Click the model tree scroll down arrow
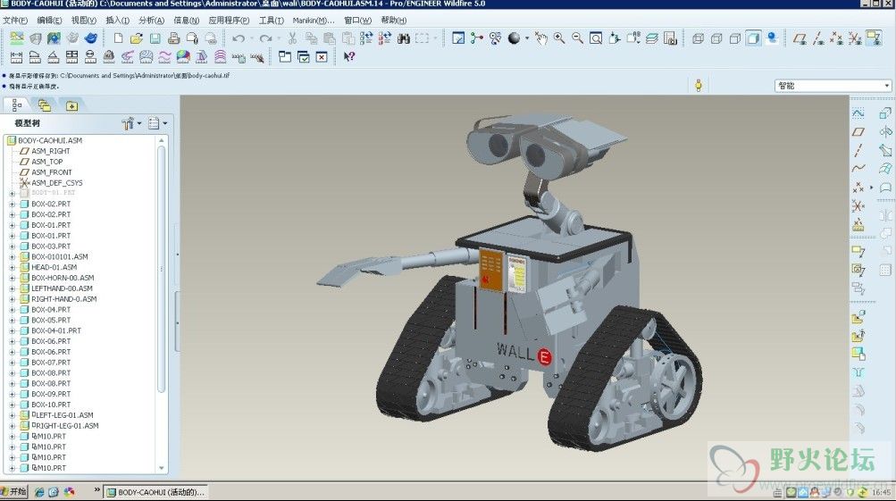The height and width of the screenshot is (501, 896). 162,468
